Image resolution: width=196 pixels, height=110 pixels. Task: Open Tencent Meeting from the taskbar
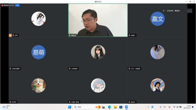[x=126, y=107]
